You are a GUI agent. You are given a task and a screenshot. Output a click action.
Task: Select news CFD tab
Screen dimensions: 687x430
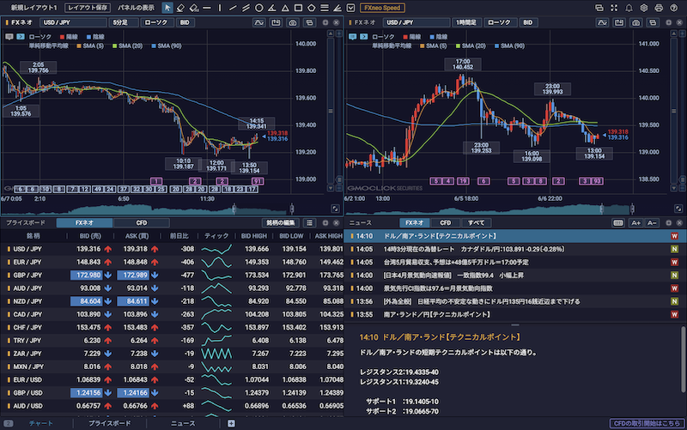(445, 223)
